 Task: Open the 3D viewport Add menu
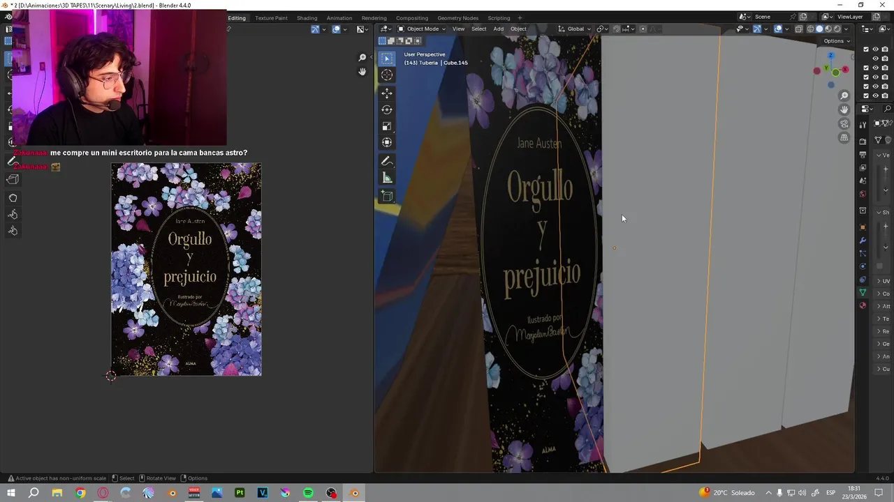(x=498, y=29)
